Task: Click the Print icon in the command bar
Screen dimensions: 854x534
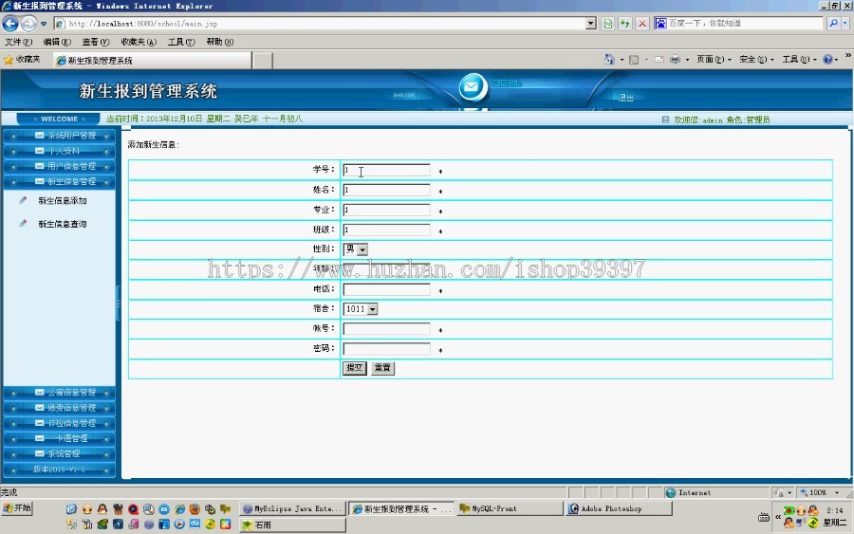Action: pos(675,60)
